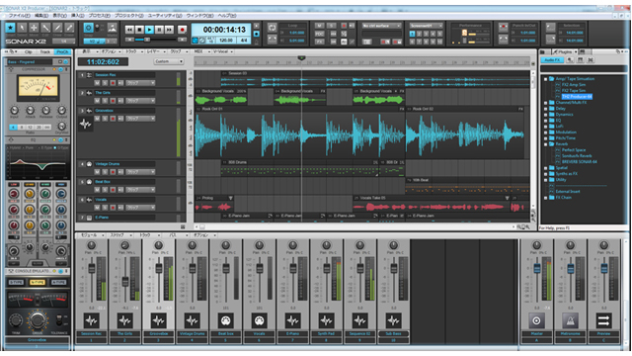Select the Rock Ost 01 audio clip

click(x=299, y=133)
